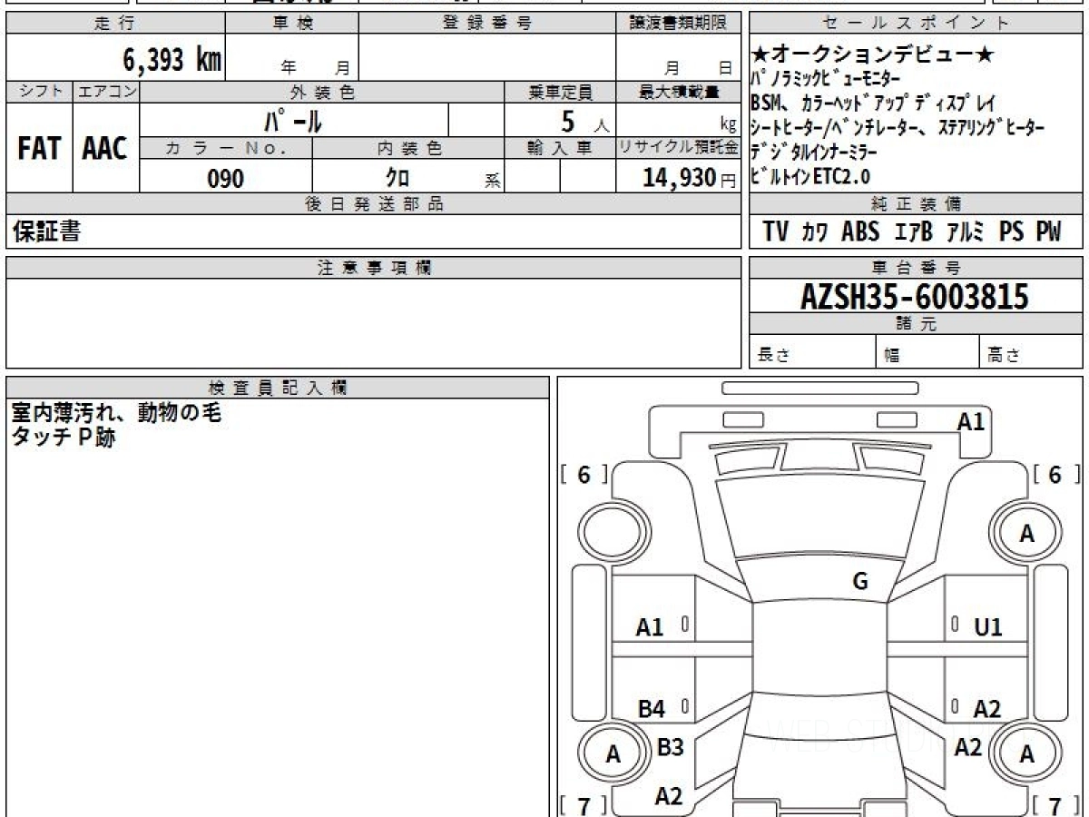Click the クロ interior color value

(397, 179)
